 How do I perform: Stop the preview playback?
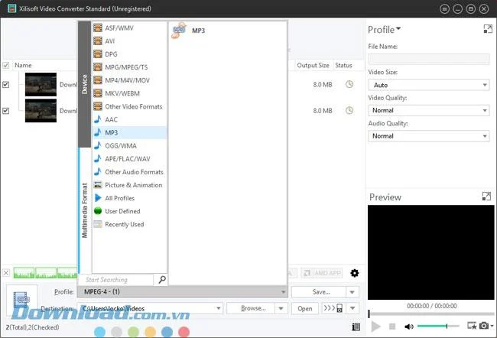(x=392, y=327)
